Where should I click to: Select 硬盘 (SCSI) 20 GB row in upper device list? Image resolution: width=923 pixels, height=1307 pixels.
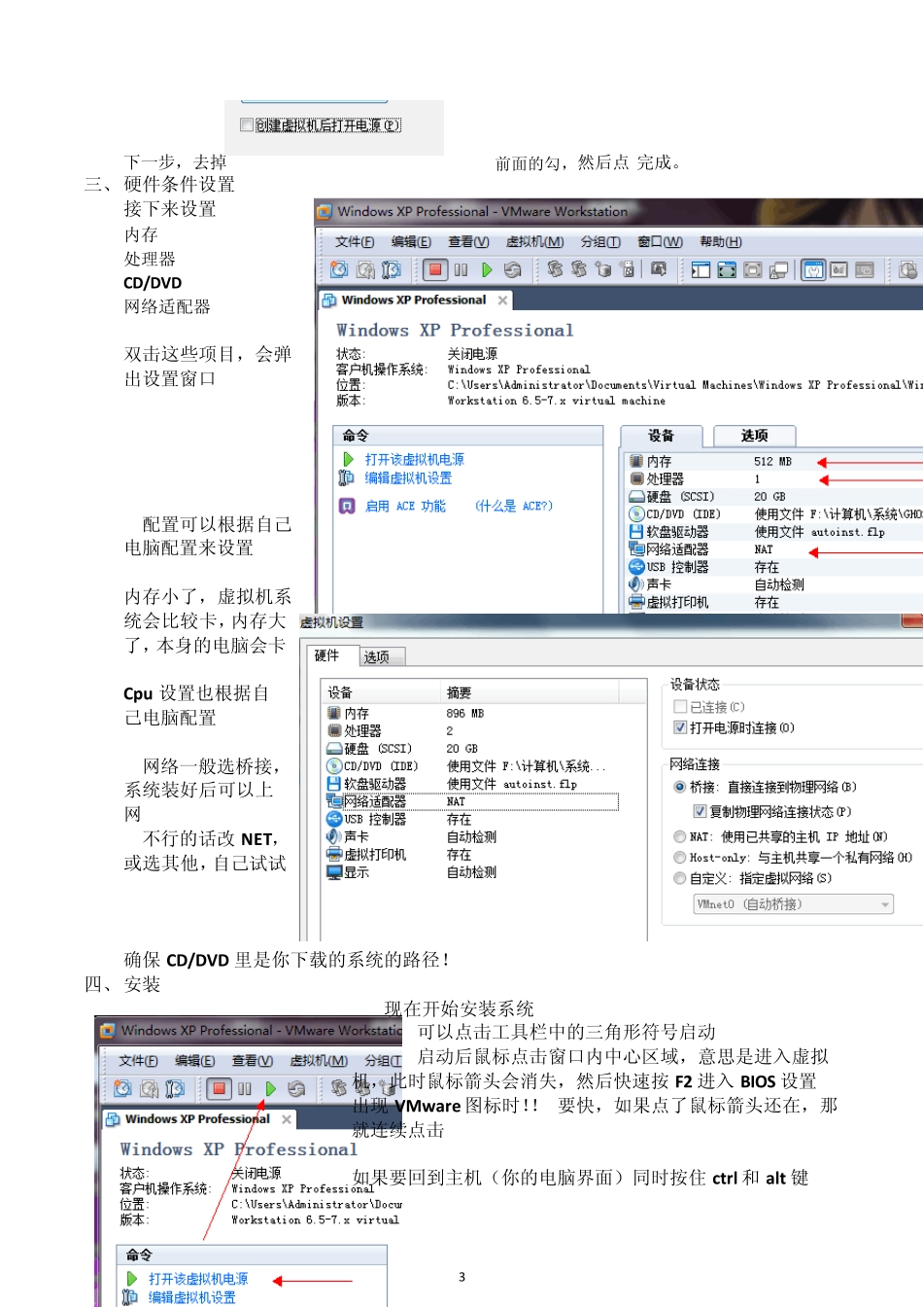pos(774,496)
